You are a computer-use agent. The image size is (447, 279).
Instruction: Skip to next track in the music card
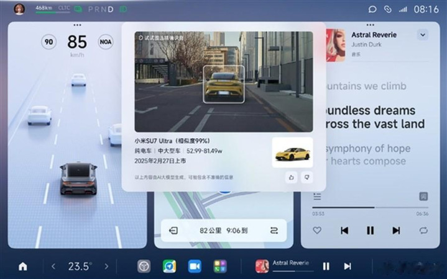click(396, 231)
